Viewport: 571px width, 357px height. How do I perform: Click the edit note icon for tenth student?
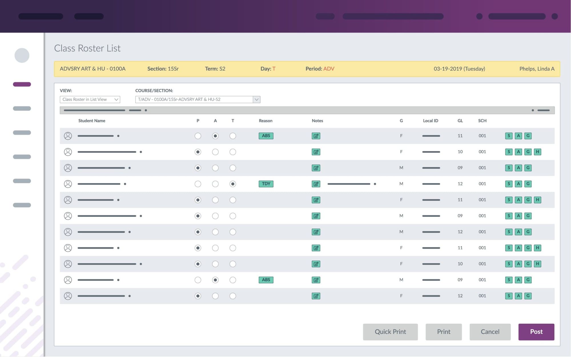pos(316,280)
